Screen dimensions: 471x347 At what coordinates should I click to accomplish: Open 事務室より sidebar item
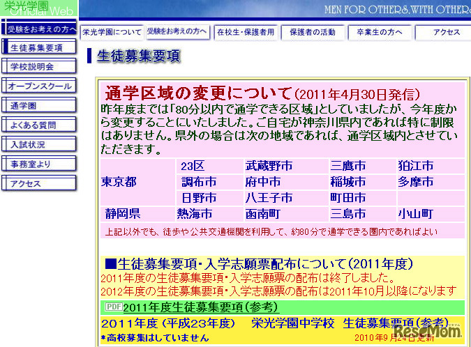(x=39, y=164)
